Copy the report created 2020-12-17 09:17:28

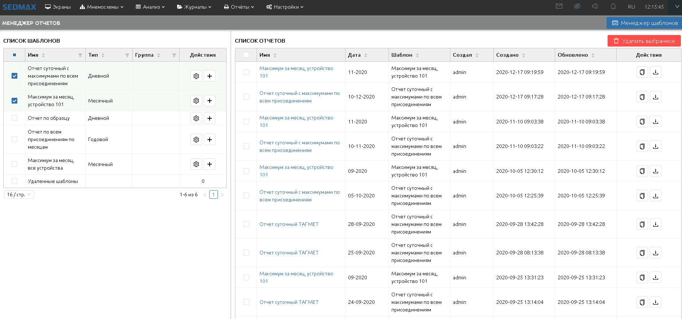pos(642,97)
